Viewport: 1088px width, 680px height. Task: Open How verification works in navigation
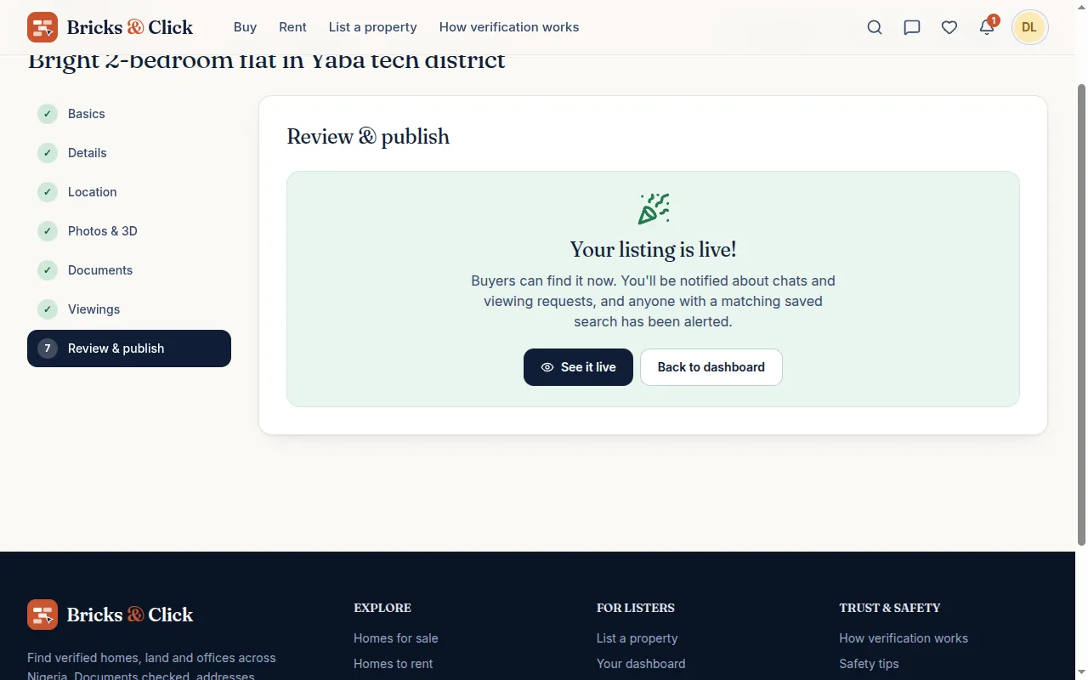pyautogui.click(x=509, y=27)
